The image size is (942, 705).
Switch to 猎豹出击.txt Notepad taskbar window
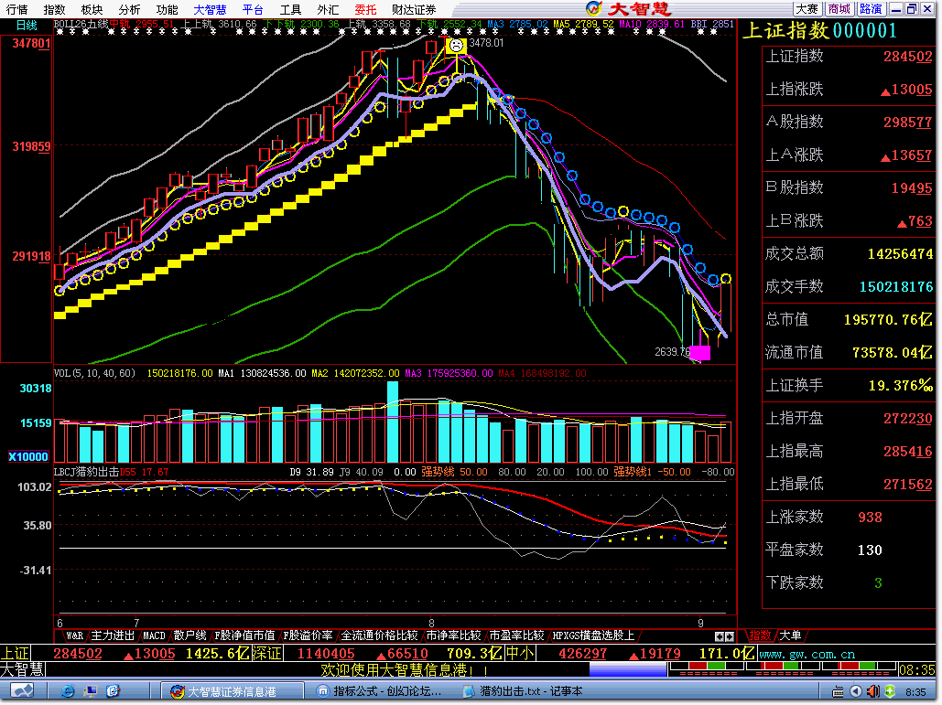point(524,692)
